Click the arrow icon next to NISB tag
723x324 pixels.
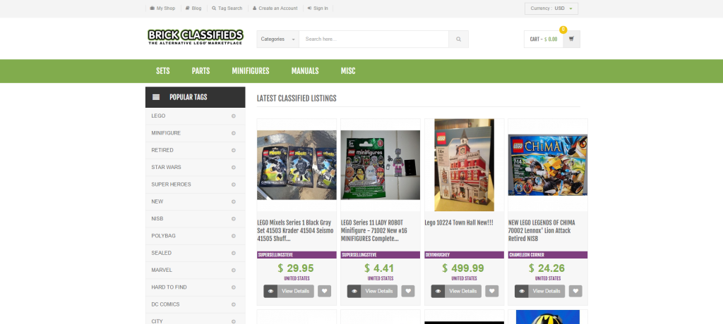[233, 218]
